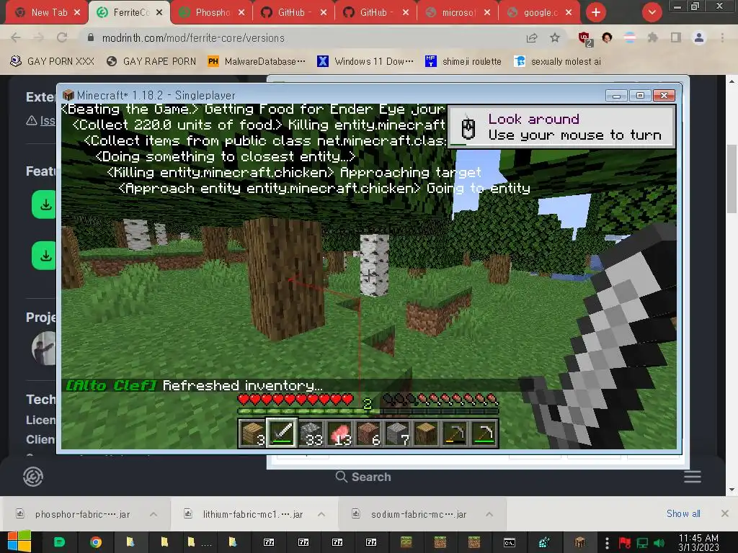Switch to the google.com tab
The width and height of the screenshot is (738, 553).
click(x=541, y=12)
